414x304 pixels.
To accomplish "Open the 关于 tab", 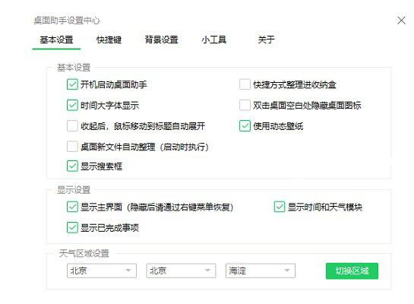I will point(266,40).
